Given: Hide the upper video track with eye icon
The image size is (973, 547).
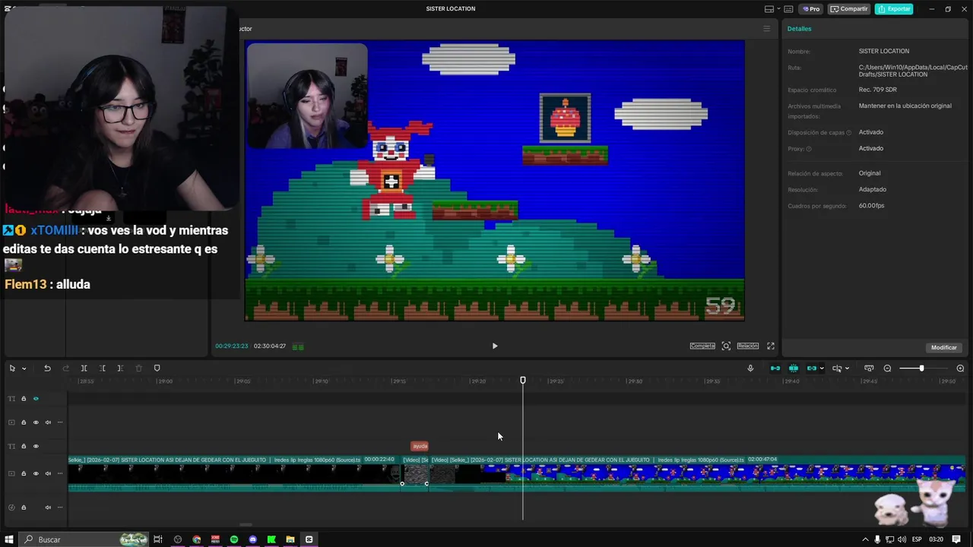Looking at the screenshot, I should pos(36,422).
